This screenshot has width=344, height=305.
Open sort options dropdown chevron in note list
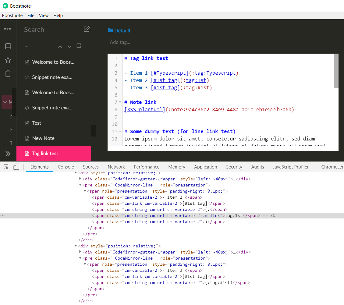26,46
